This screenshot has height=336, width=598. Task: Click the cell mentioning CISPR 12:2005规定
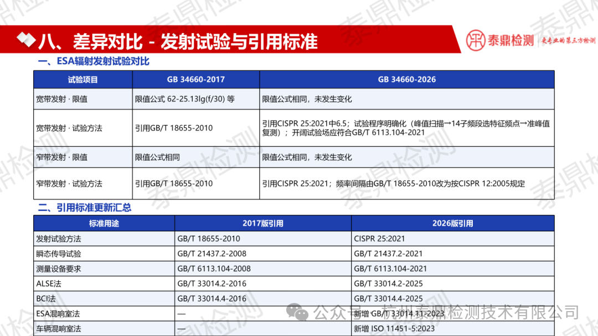click(x=407, y=183)
